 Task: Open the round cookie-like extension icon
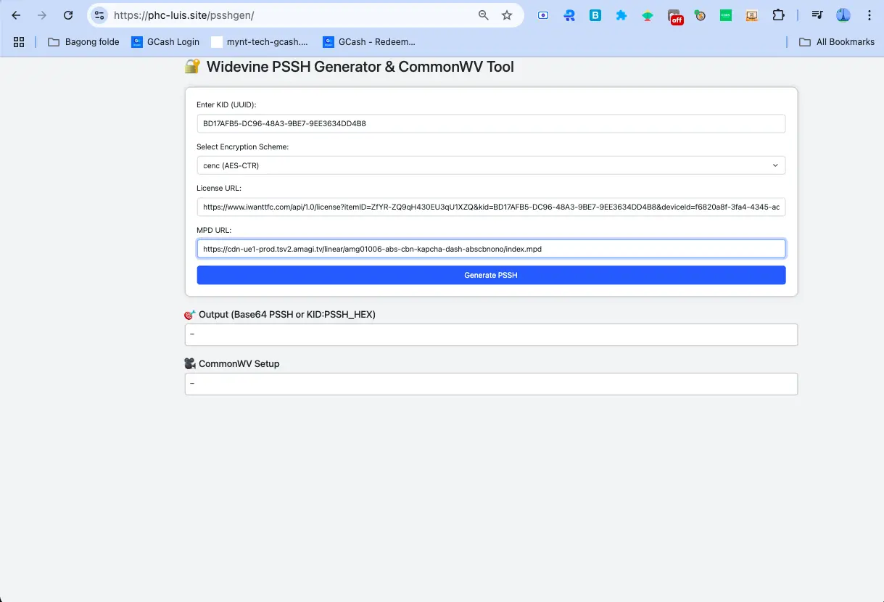pos(700,15)
